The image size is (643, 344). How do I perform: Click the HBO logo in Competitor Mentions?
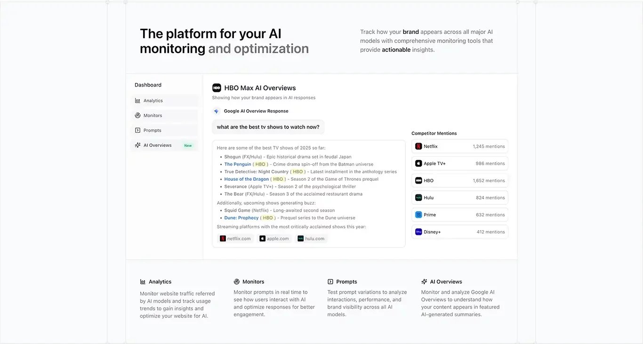point(418,181)
